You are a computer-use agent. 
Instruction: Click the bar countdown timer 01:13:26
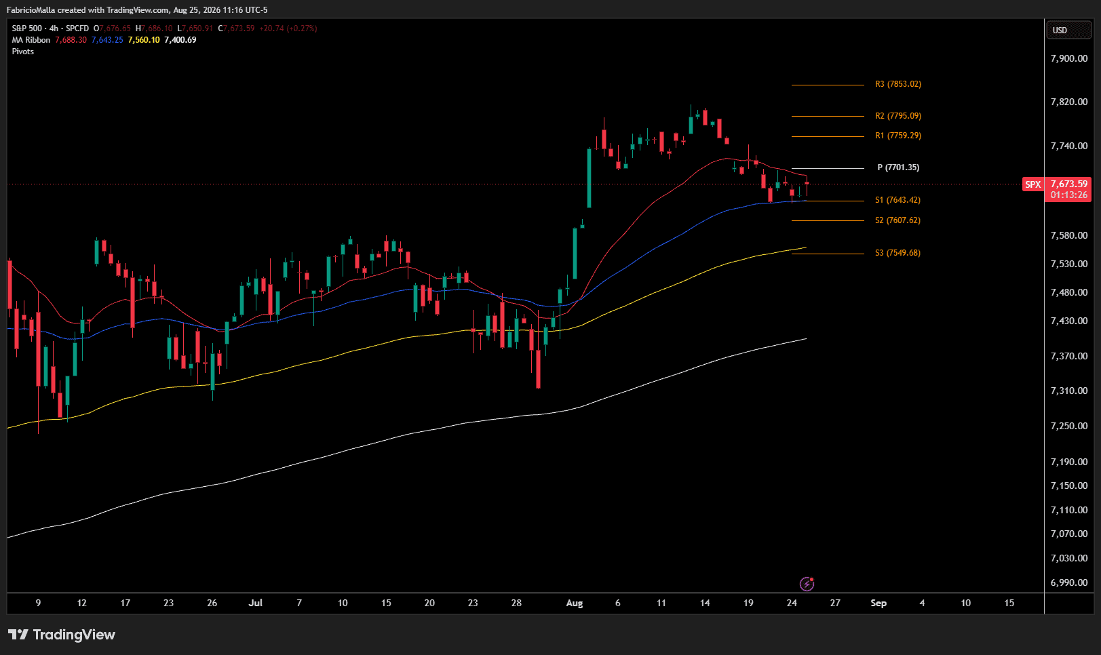pos(1068,195)
